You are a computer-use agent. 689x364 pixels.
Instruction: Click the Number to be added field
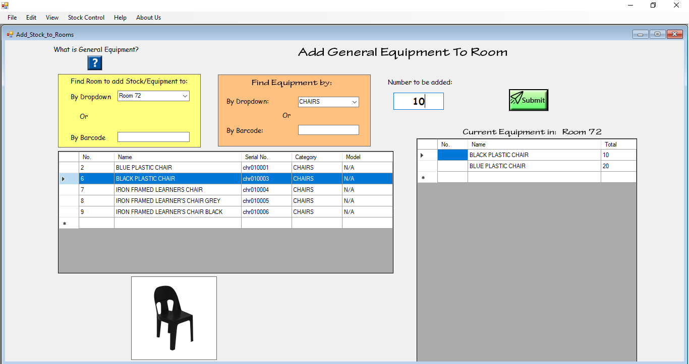point(418,101)
